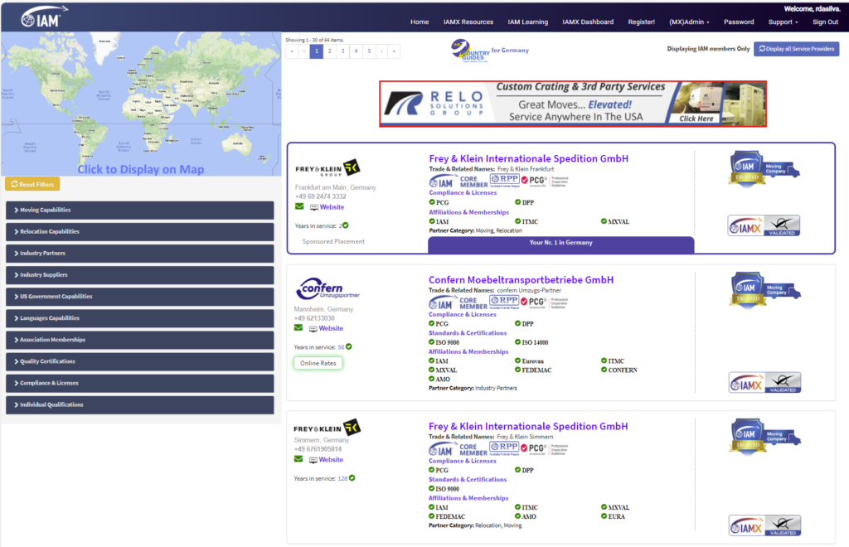Open IAM Learning menu item
This screenshot has width=849, height=547.
(528, 22)
